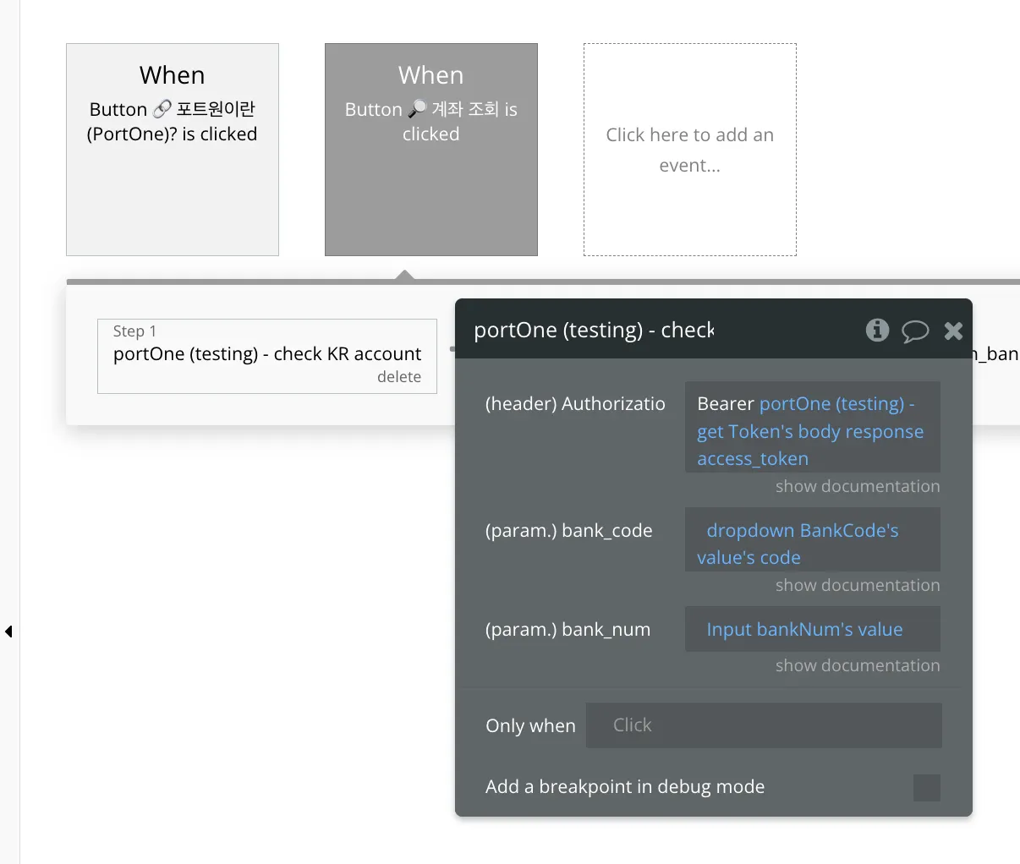
Task: Click here to add an event
Action: point(689,150)
